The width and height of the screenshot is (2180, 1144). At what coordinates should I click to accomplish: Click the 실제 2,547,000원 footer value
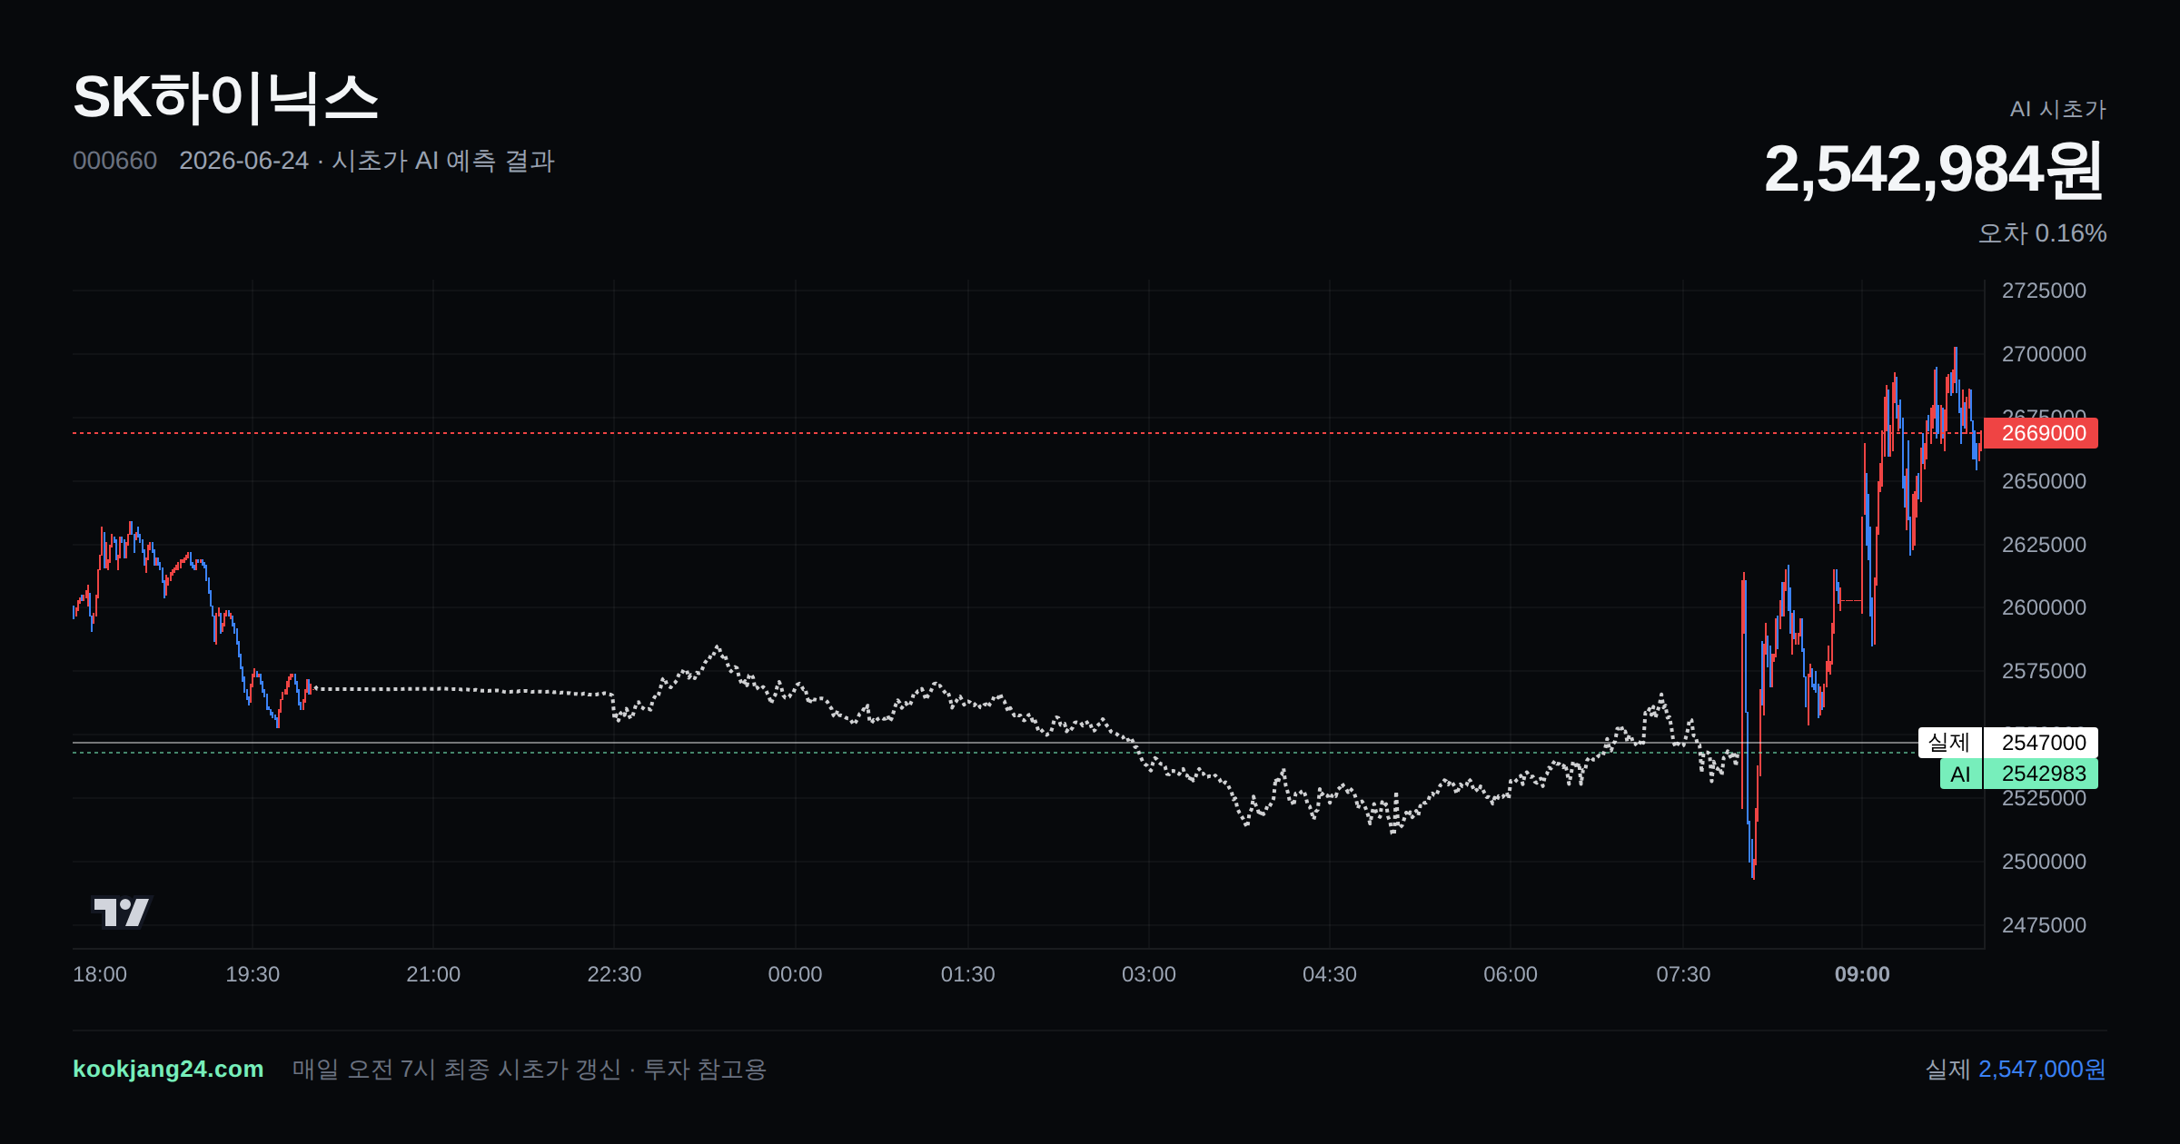tap(2016, 1069)
